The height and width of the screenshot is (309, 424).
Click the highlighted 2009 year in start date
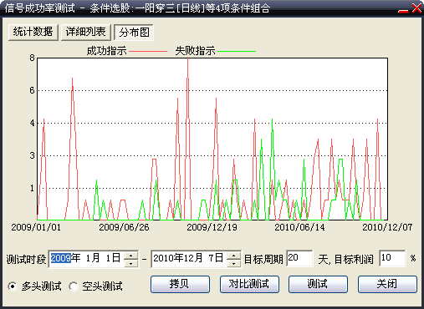[x=61, y=258]
